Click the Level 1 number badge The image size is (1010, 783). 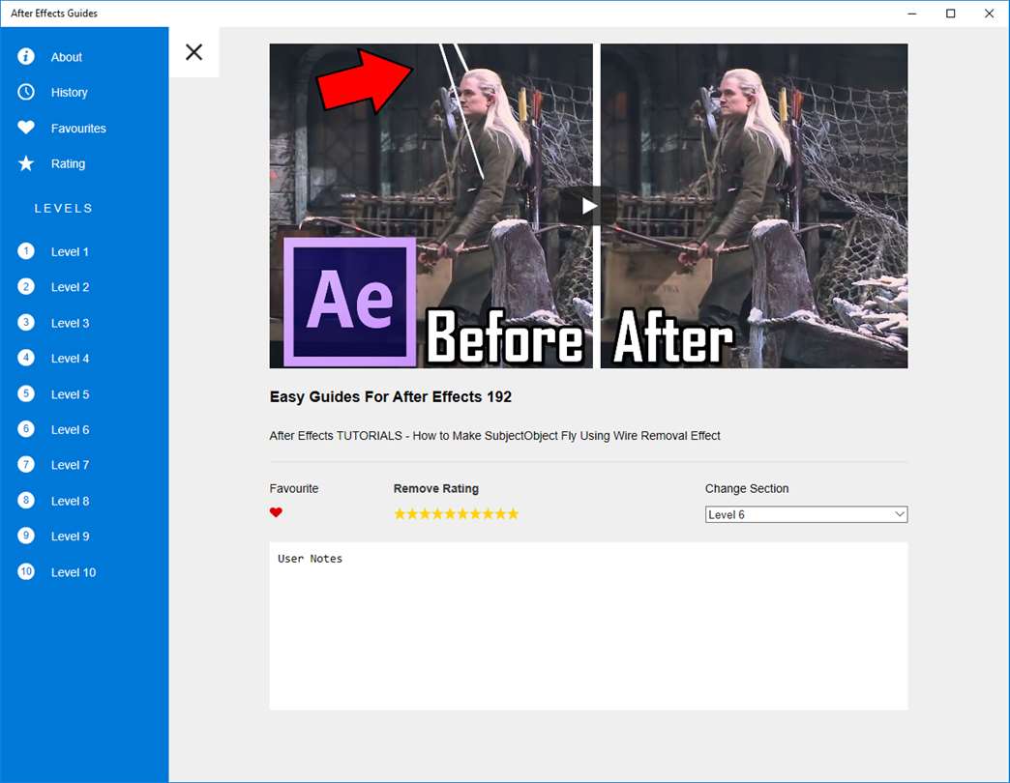(x=26, y=251)
